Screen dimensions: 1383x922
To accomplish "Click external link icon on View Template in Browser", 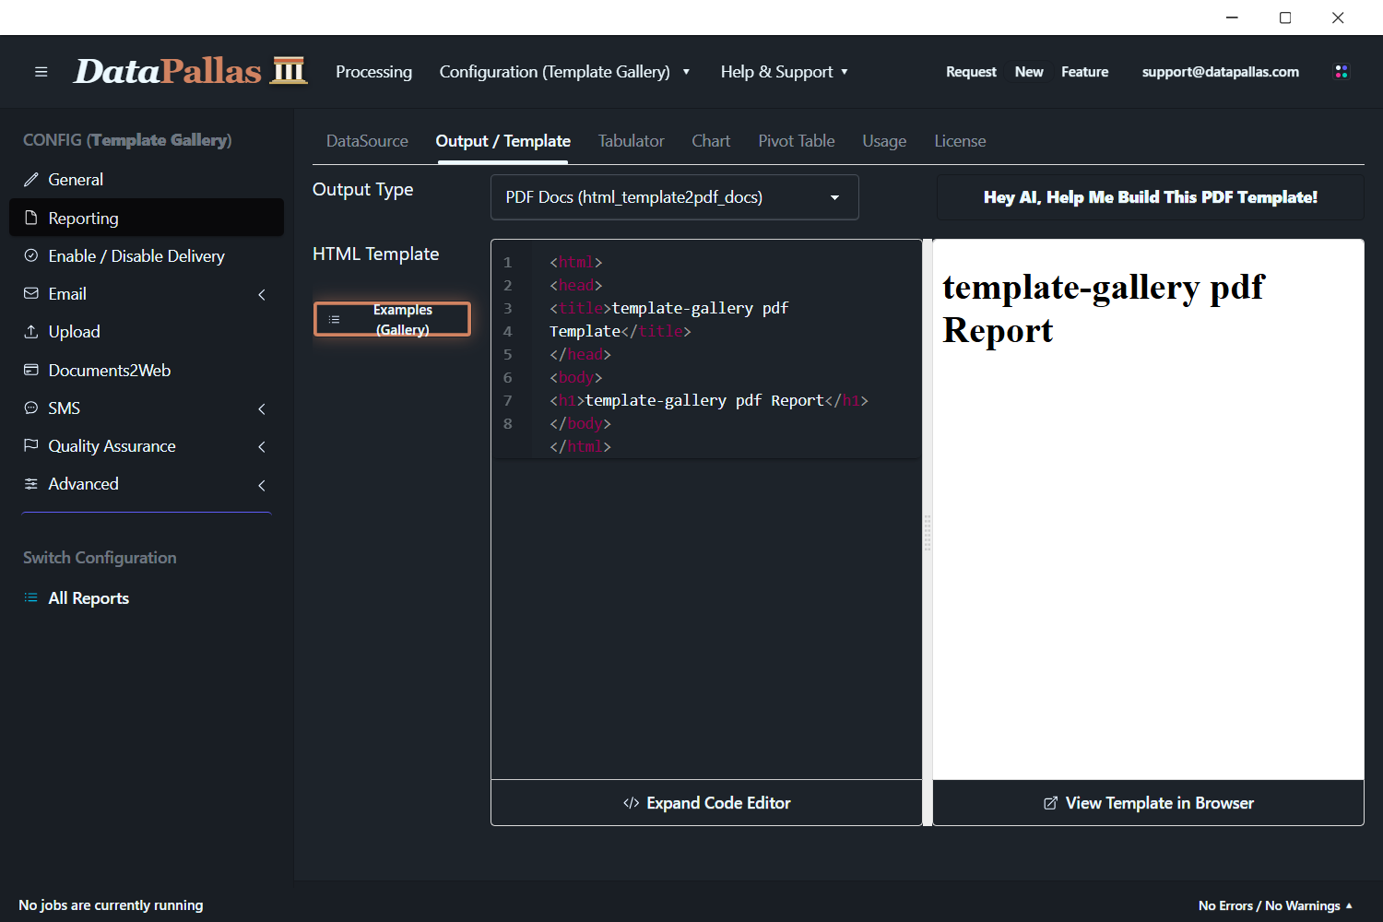I will [1050, 803].
